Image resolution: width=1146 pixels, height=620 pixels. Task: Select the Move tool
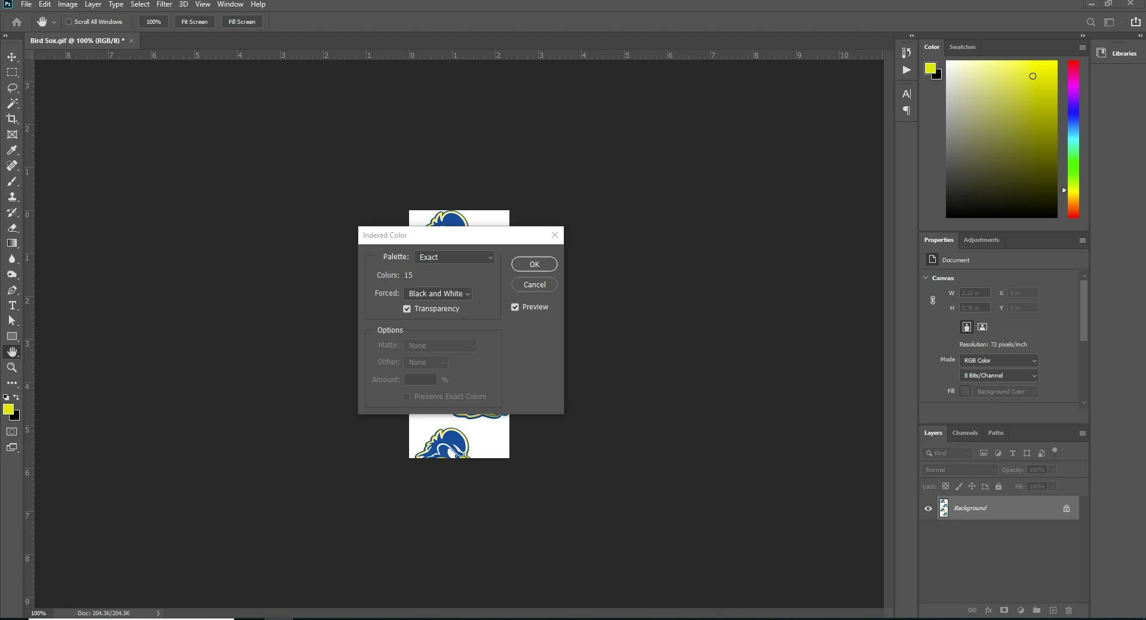point(12,57)
